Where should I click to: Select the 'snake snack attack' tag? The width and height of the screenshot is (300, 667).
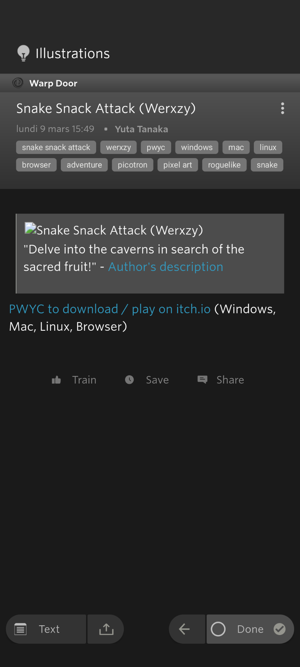point(56,147)
